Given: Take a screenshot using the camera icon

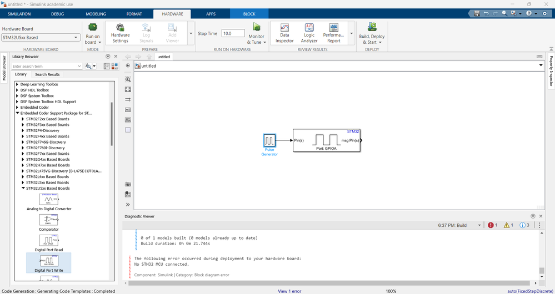Looking at the screenshot, I should (x=128, y=184).
